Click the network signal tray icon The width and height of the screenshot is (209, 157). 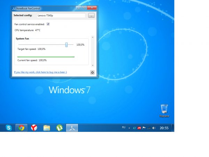pos(149,128)
